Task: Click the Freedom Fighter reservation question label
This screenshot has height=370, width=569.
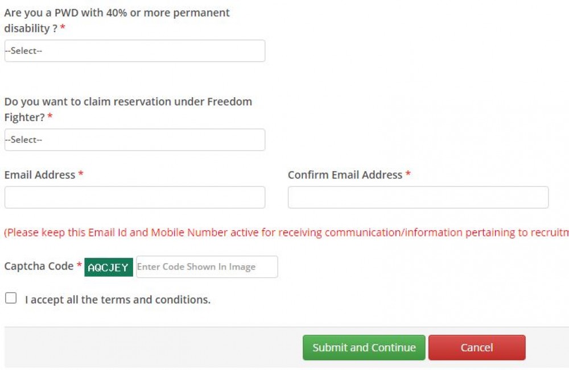Action: click(128, 109)
